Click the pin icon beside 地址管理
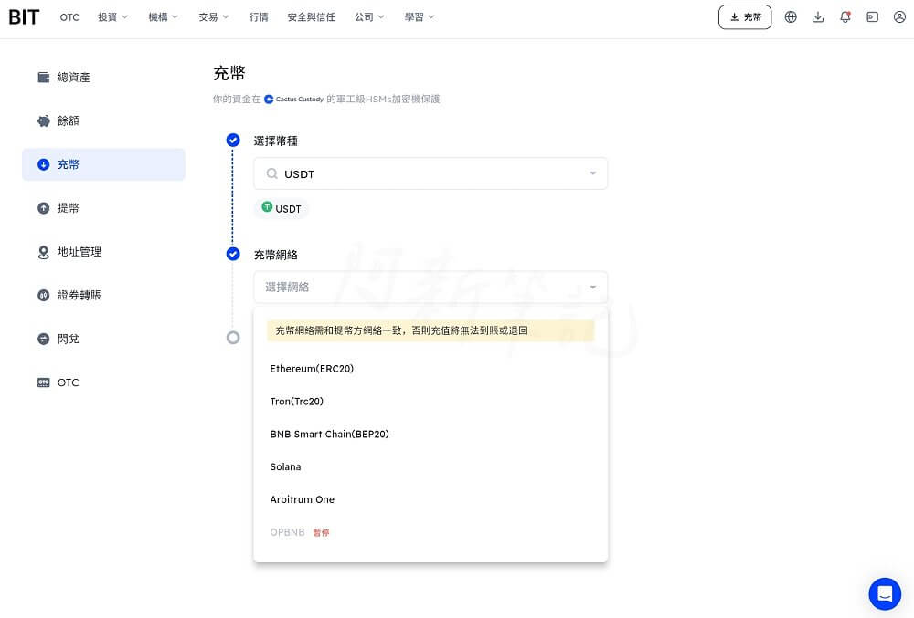The height and width of the screenshot is (618, 914). (x=44, y=251)
